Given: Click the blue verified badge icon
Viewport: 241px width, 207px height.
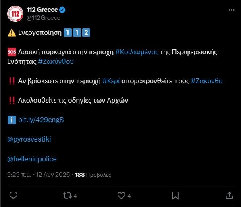Looking at the screenshot, I should click(x=62, y=10).
